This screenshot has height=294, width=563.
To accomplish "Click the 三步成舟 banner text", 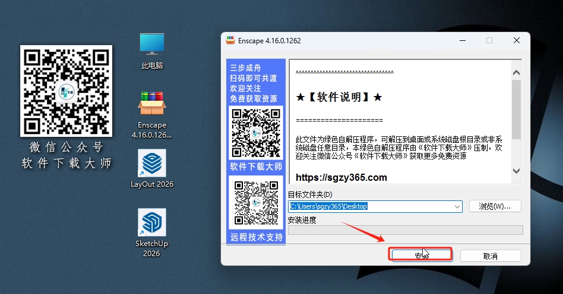I will tap(246, 68).
